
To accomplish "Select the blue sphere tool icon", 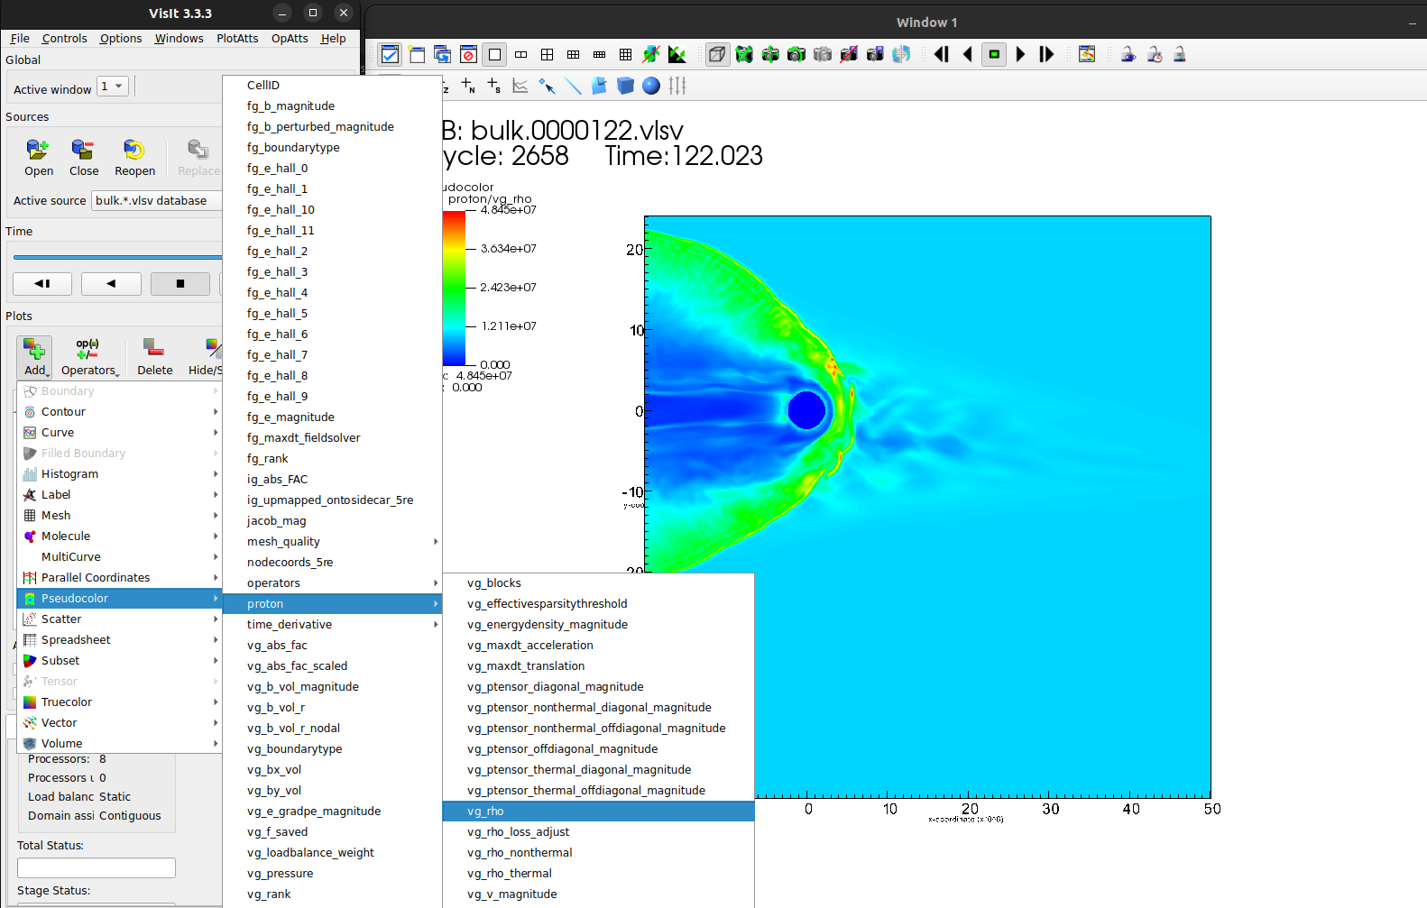I will [651, 86].
